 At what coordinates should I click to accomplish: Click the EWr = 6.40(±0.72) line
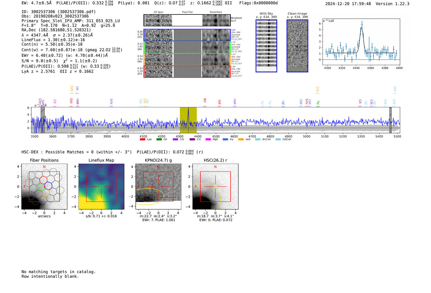click(x=65, y=55)
